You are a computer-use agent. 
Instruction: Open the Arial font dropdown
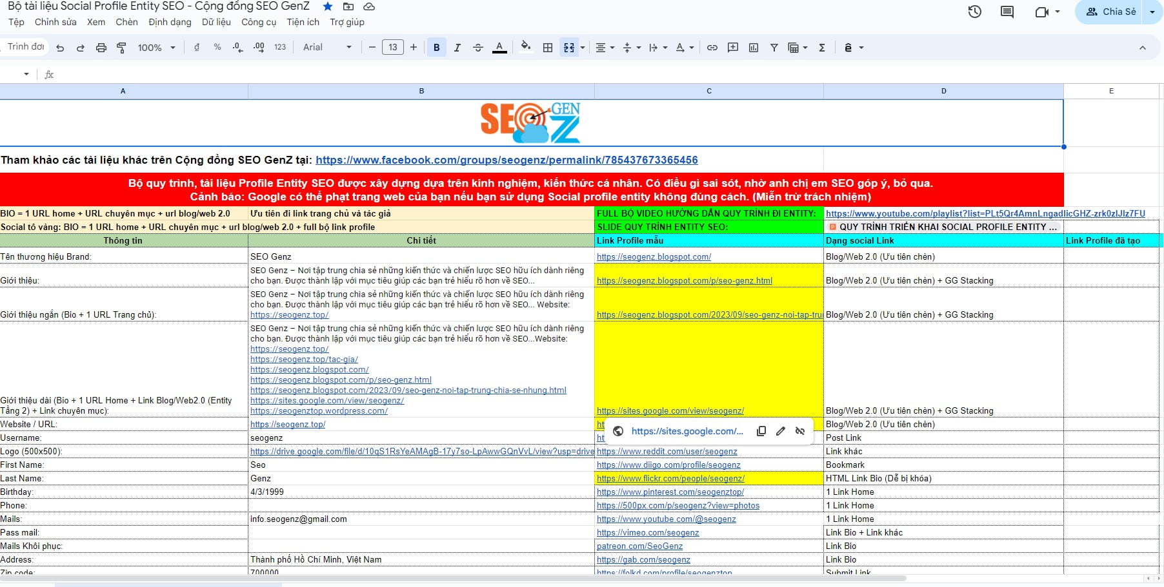click(x=327, y=48)
